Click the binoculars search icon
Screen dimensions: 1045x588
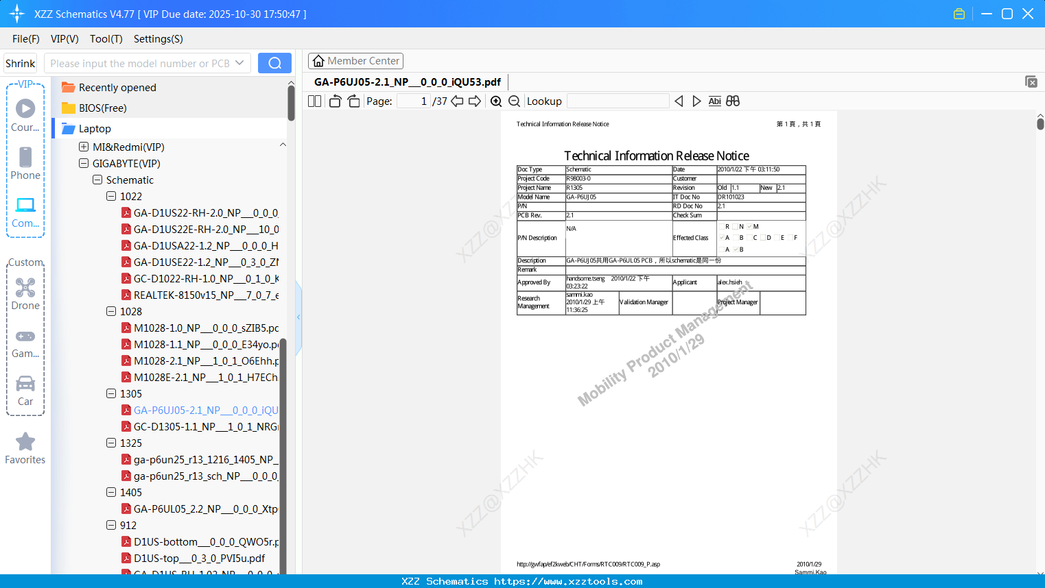733,101
